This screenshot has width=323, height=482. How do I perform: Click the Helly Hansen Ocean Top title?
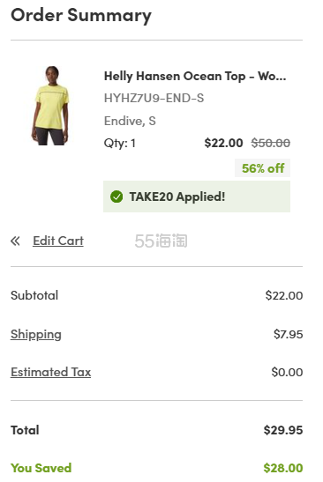tap(195, 76)
